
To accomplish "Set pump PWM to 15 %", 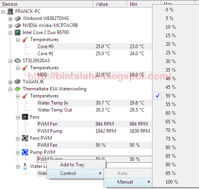I will 176,36.
